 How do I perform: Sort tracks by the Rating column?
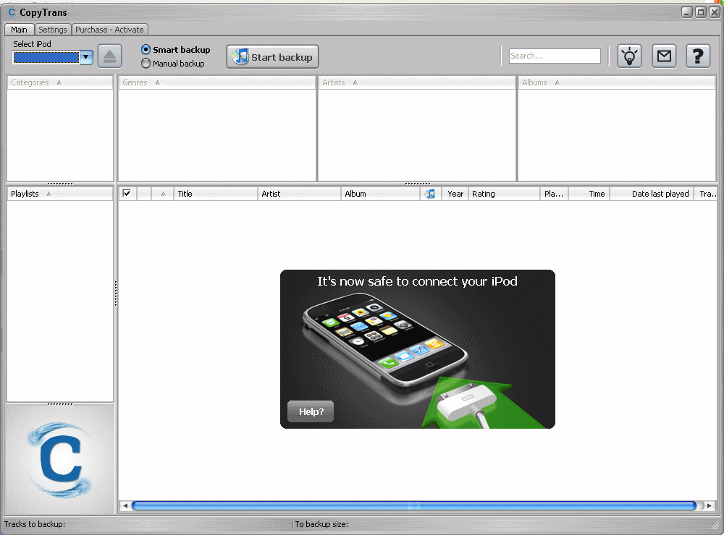click(504, 194)
